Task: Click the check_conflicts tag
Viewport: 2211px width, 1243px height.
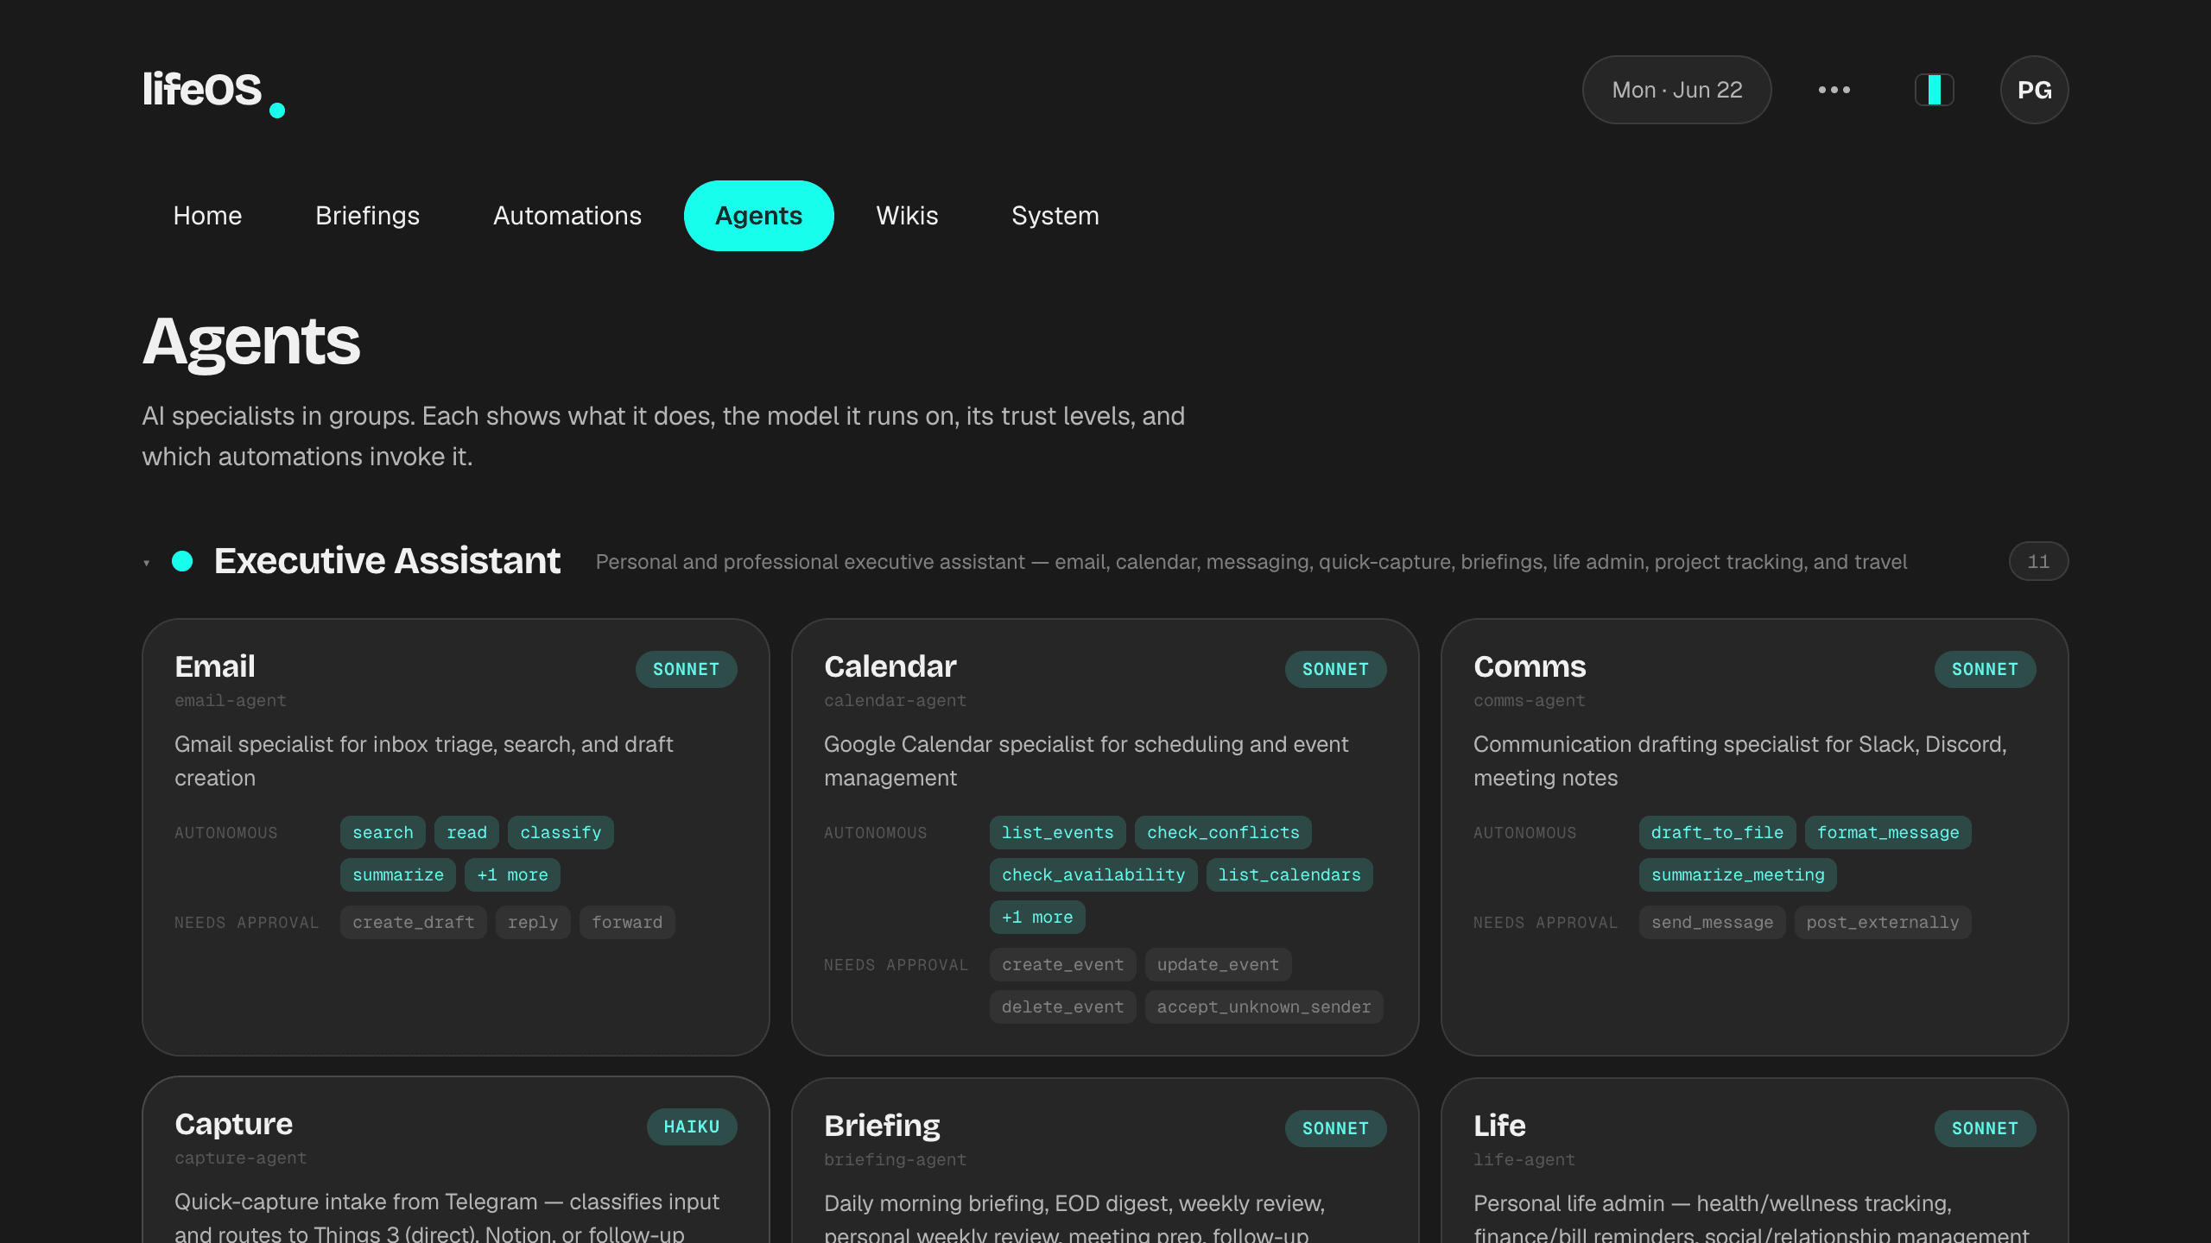Action: [x=1223, y=833]
